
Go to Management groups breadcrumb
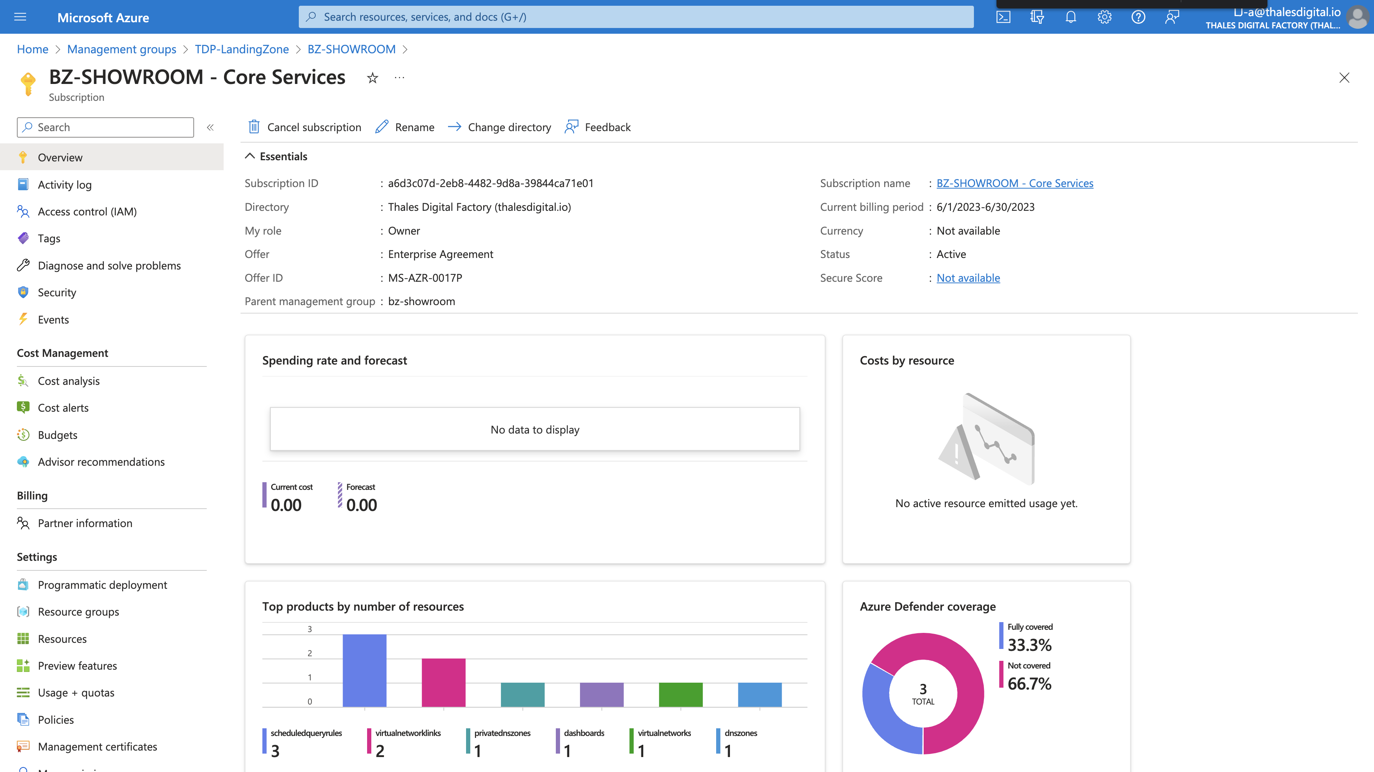click(122, 49)
